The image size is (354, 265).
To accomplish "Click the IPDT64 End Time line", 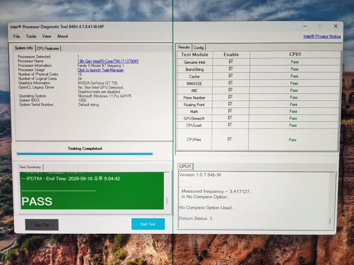I will [x=70, y=179].
